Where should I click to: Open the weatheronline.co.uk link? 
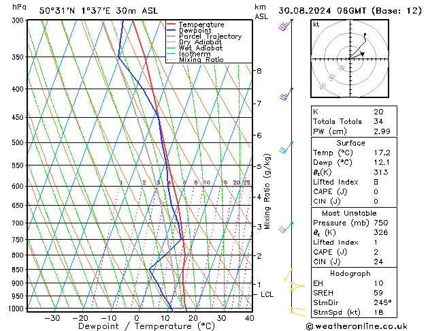[365, 326]
